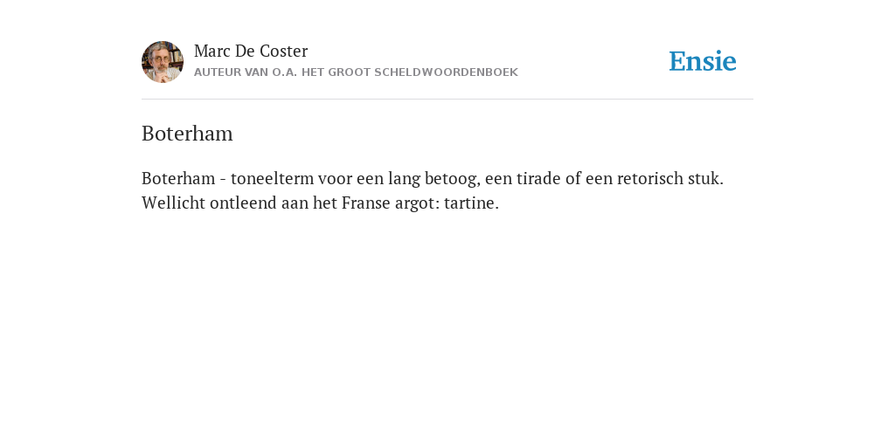This screenshot has height=447, width=895.
Task: Click the word stuk ending the first line
Action: point(705,178)
